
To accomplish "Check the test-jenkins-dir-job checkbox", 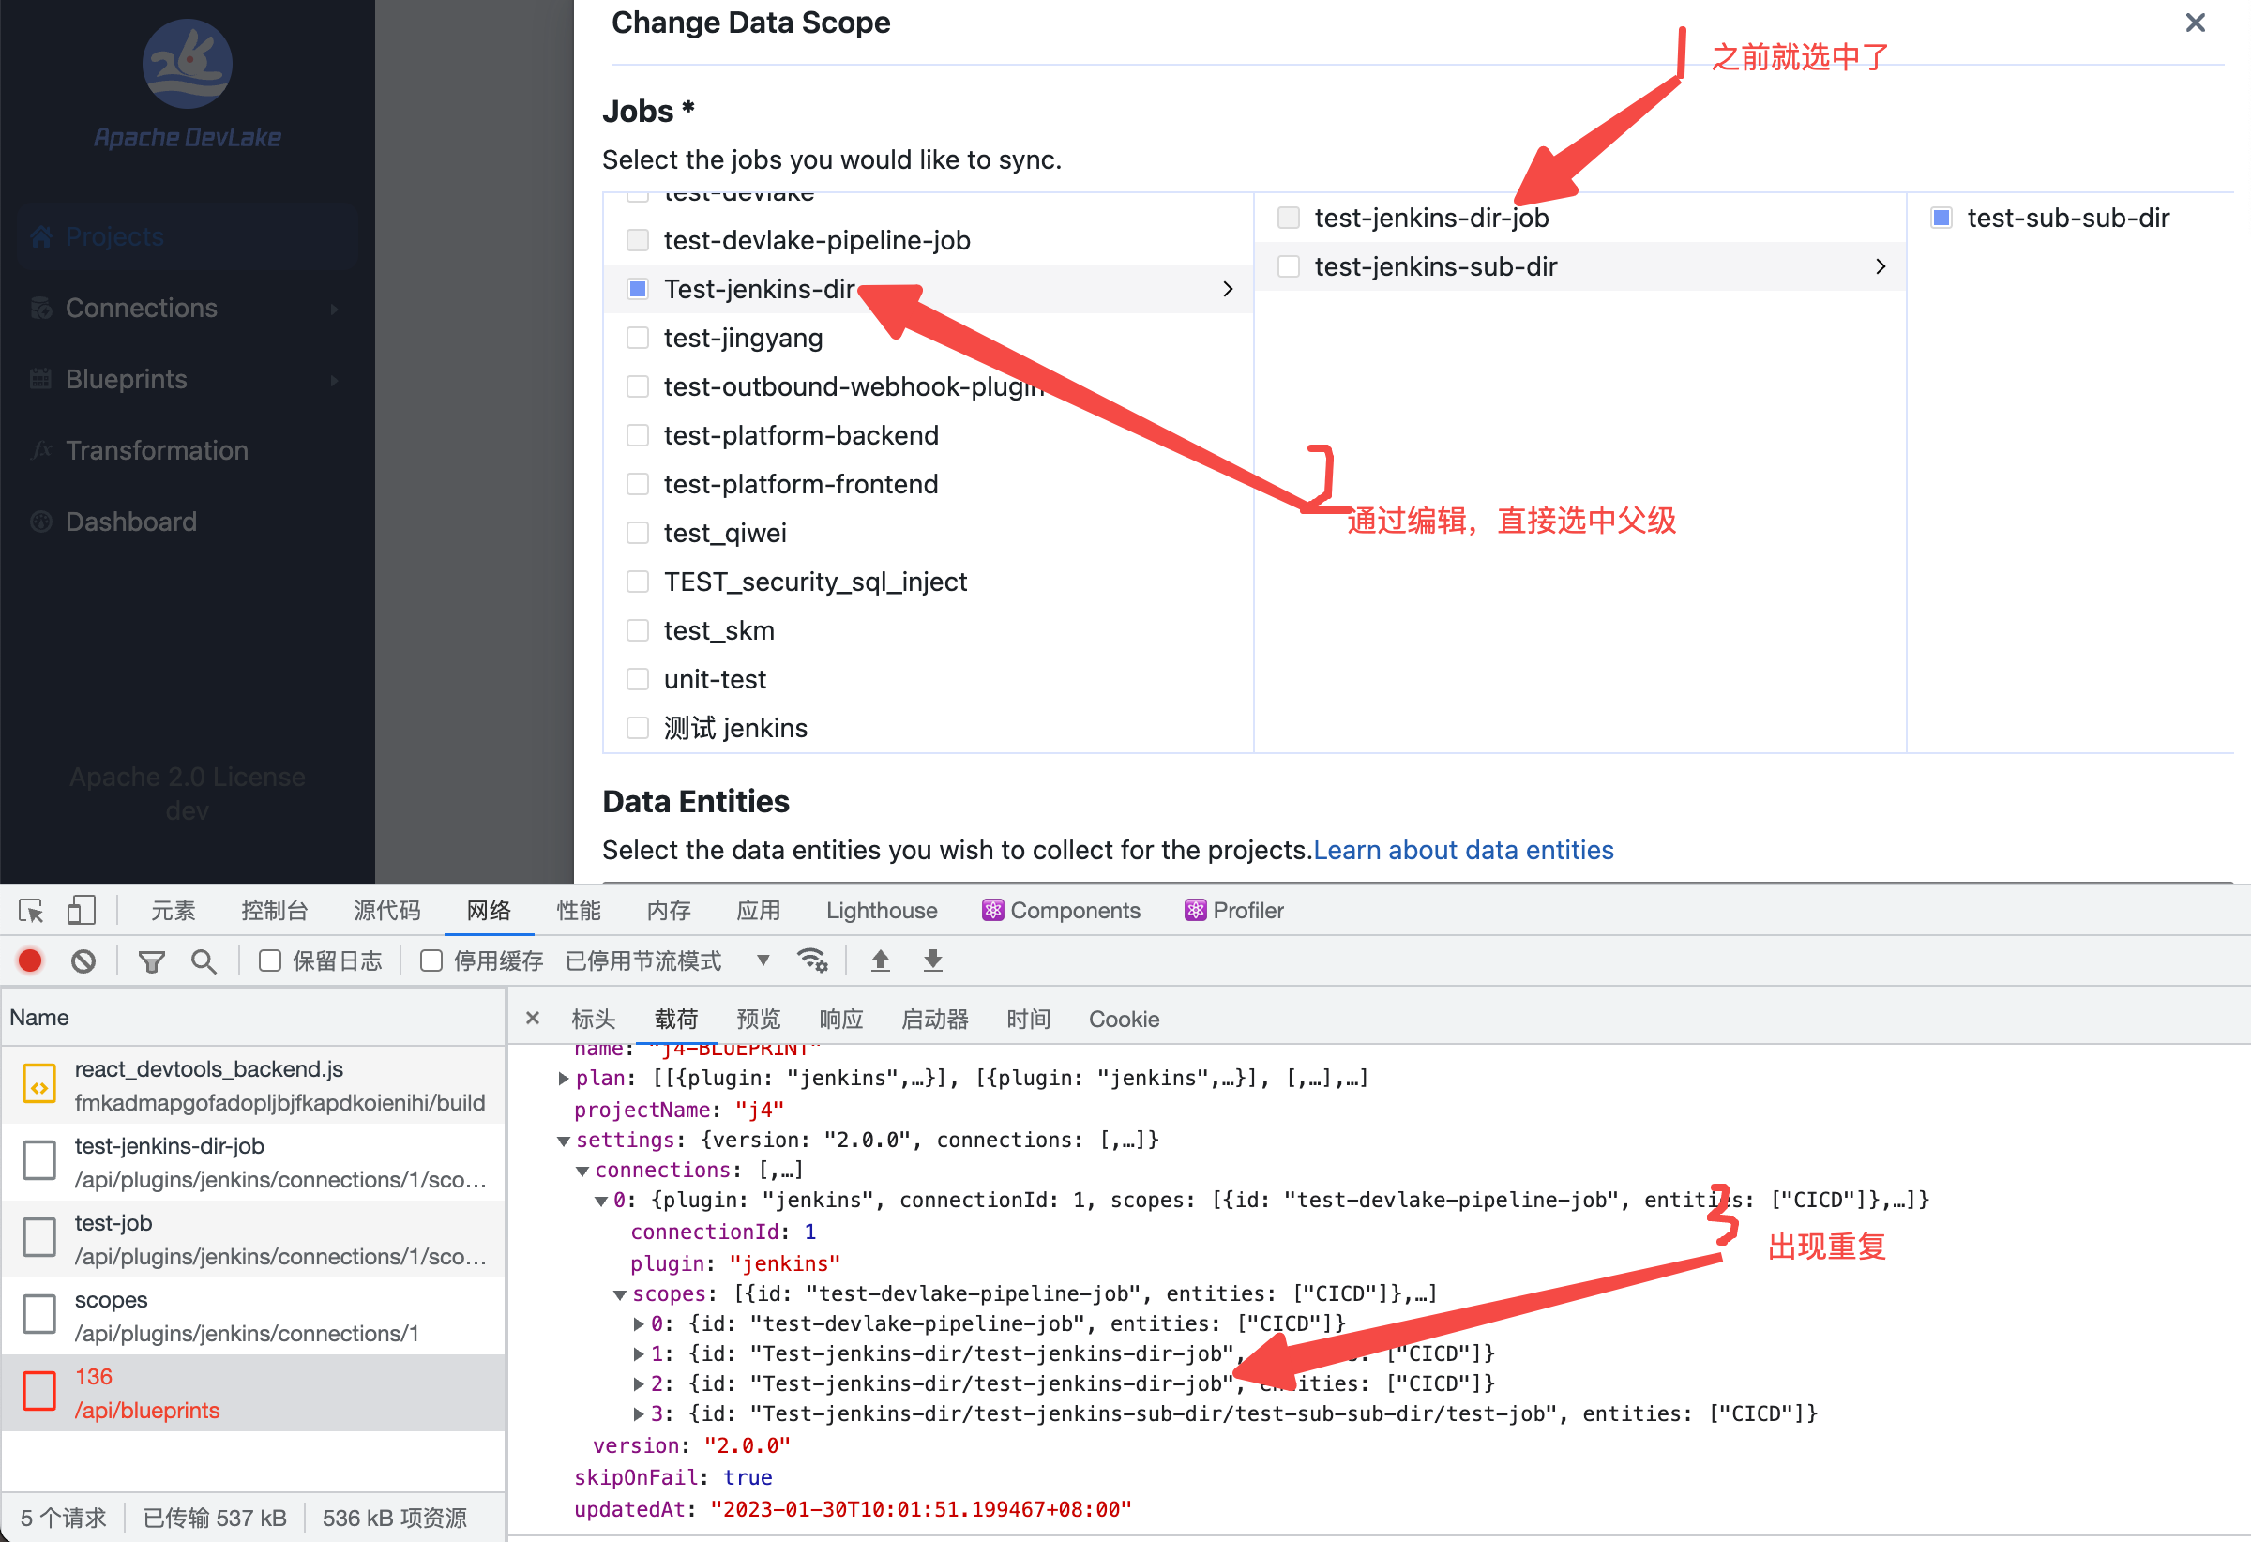I will pyautogui.click(x=1288, y=217).
